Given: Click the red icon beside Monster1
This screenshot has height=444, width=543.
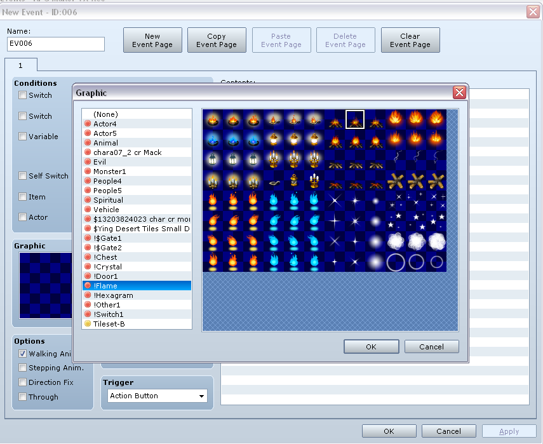Looking at the screenshot, I should click(88, 172).
